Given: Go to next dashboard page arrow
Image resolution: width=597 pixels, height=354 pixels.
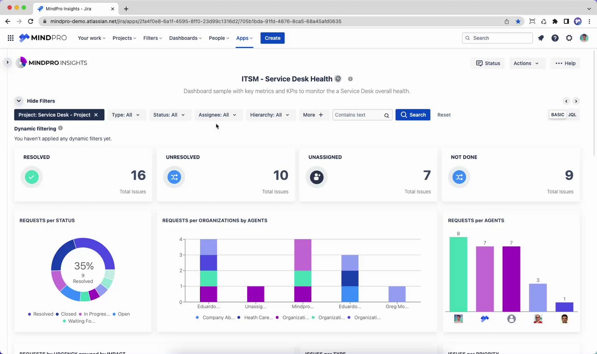Looking at the screenshot, I should point(576,101).
